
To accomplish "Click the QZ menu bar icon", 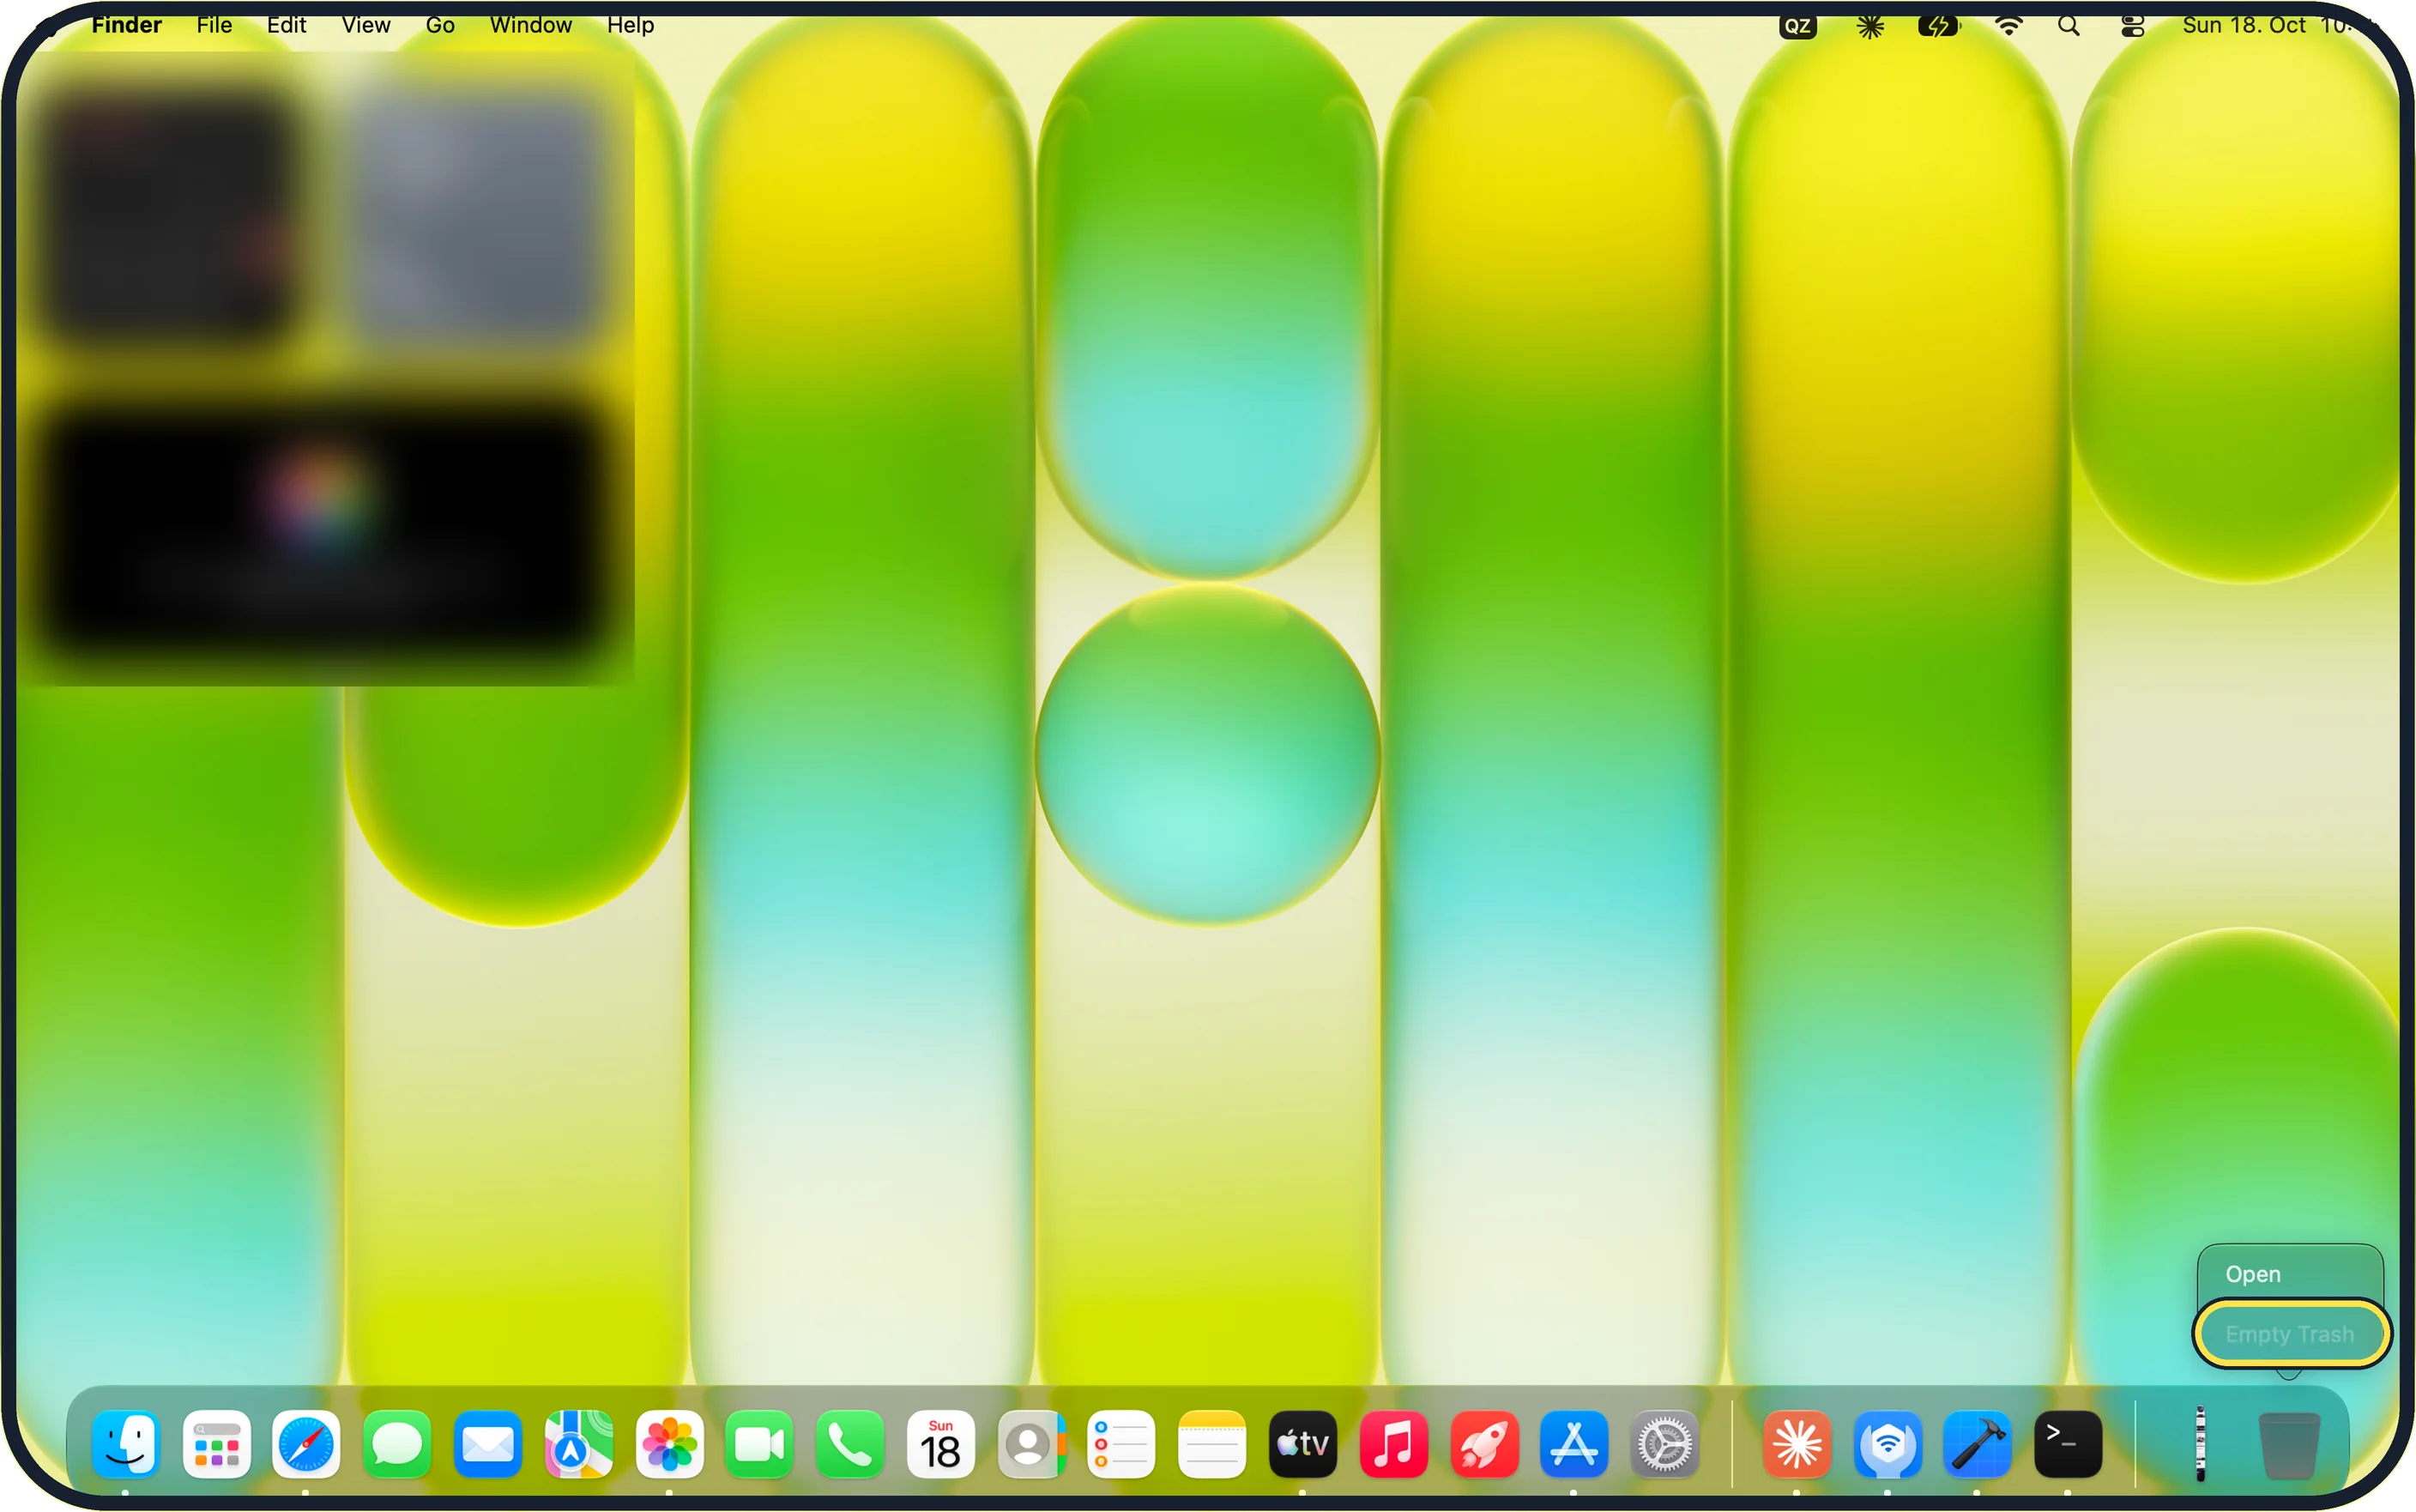I will click(1797, 26).
